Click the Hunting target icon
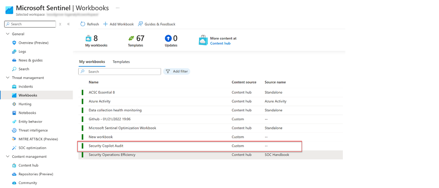 (14, 104)
